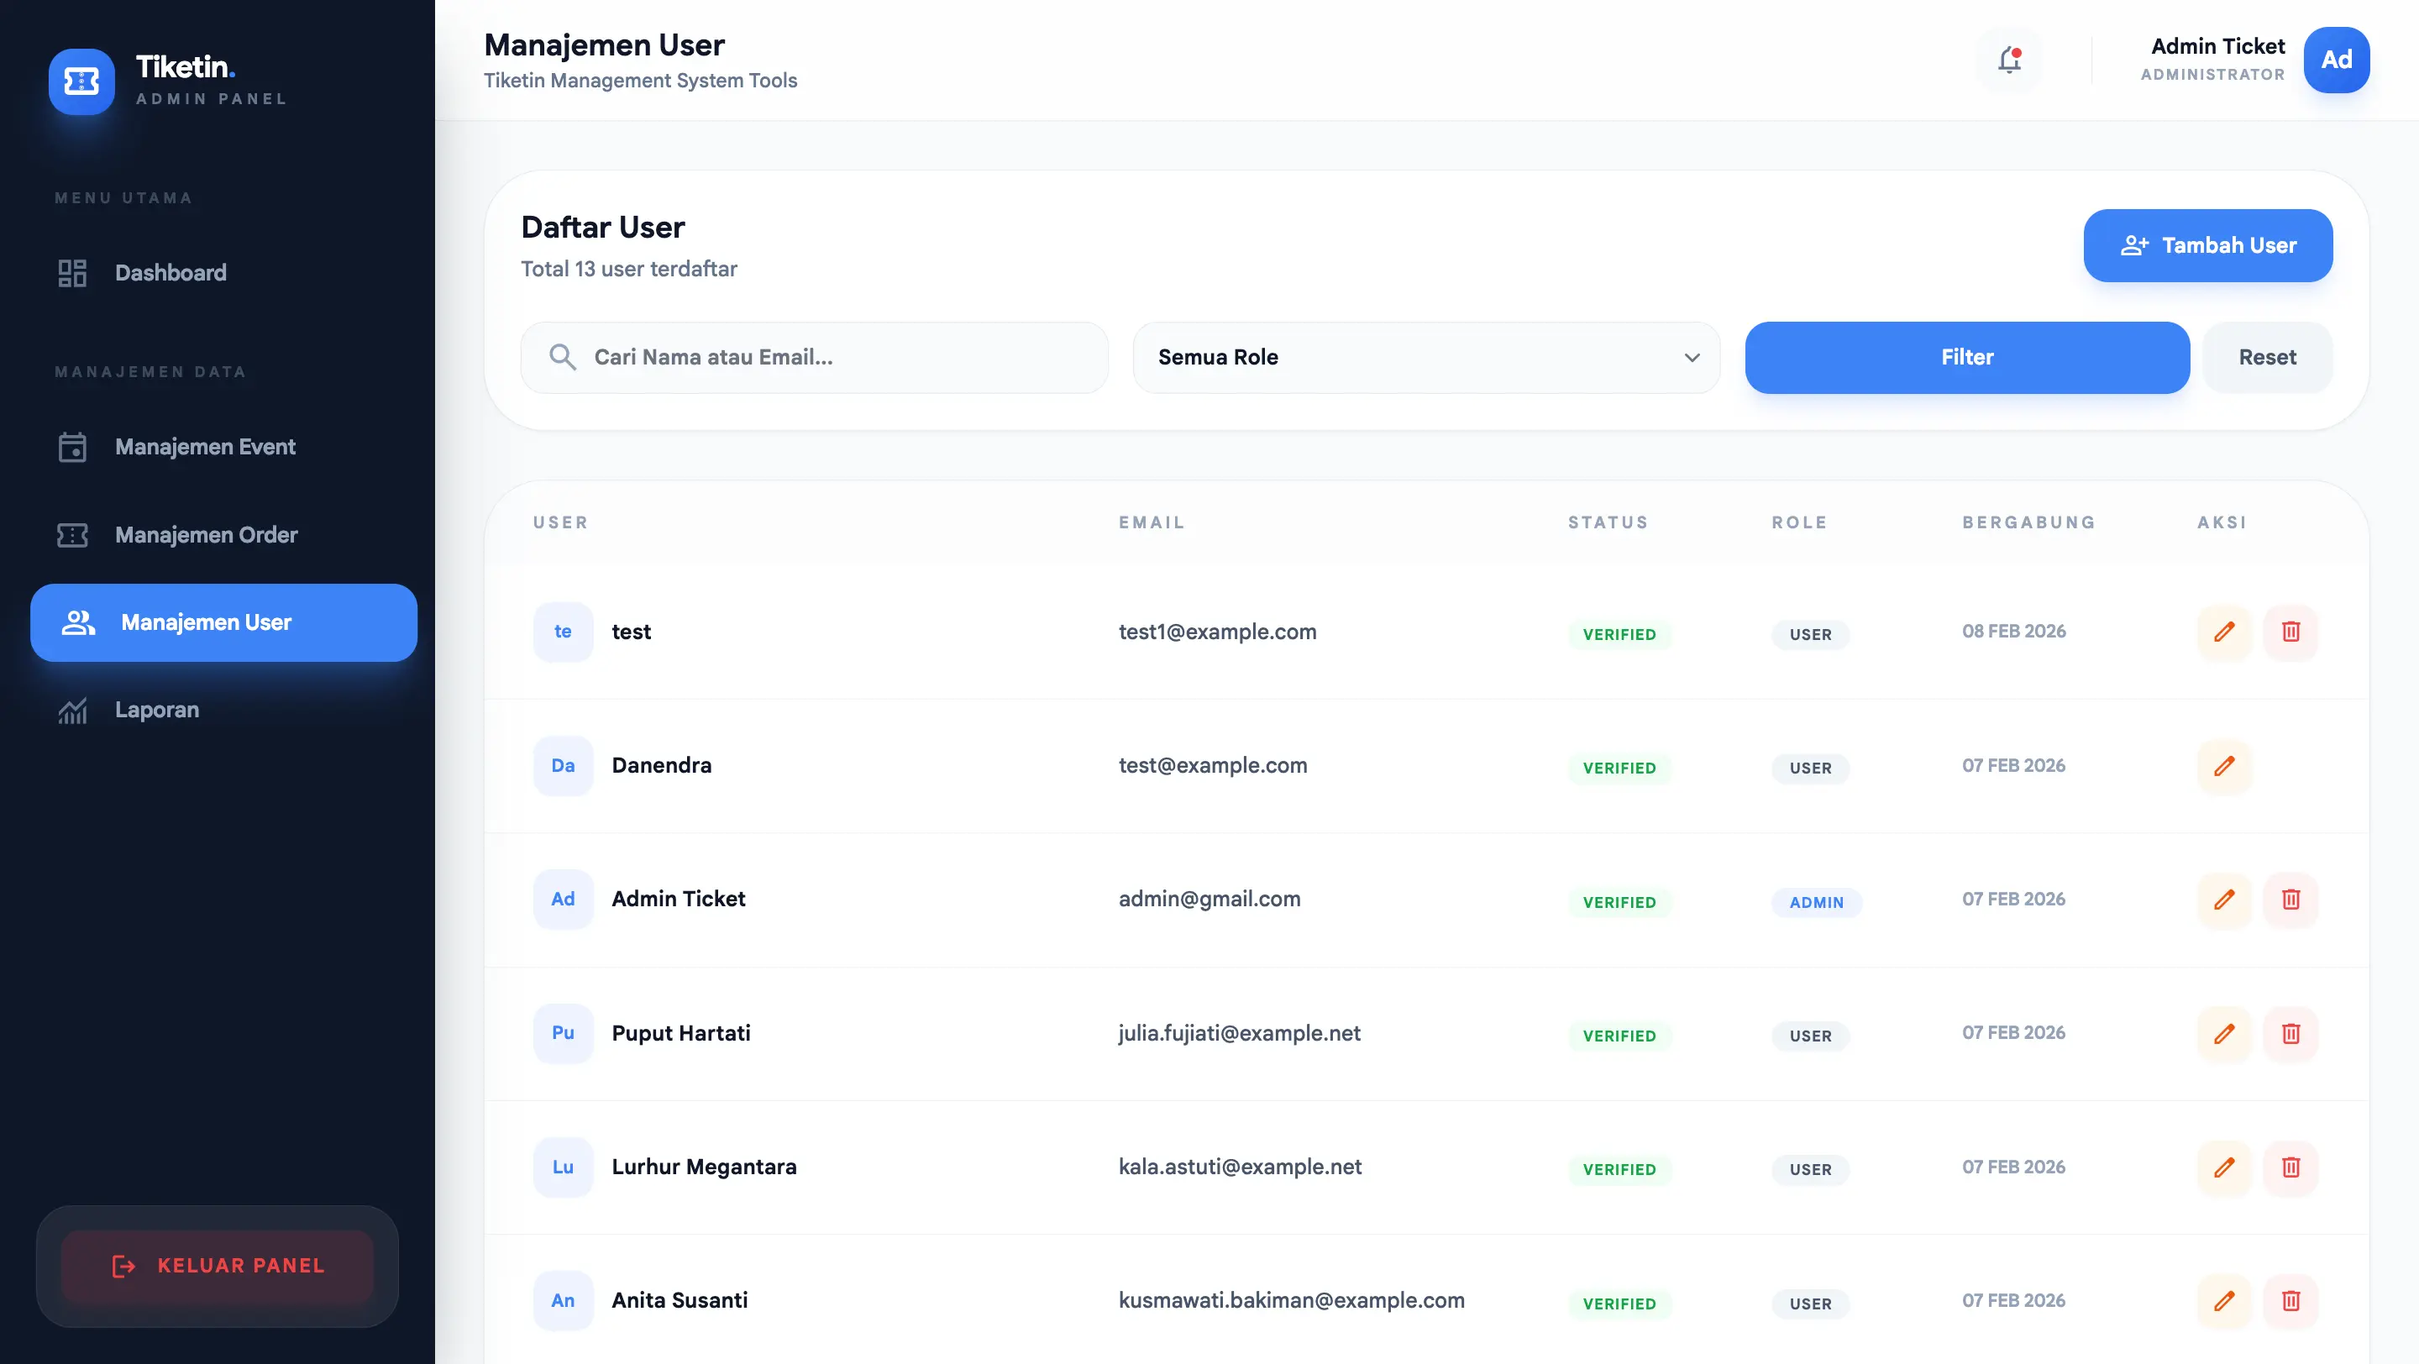
Task: Open Dashboard from the sidebar
Action: point(170,273)
